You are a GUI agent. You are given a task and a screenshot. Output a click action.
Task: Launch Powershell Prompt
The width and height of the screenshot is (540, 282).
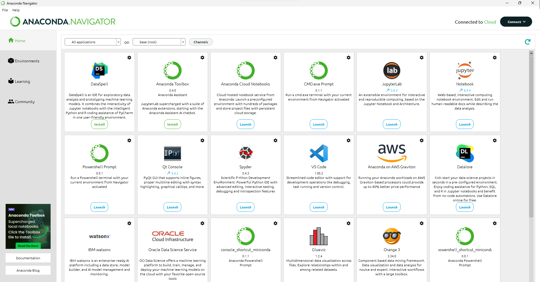click(100, 207)
